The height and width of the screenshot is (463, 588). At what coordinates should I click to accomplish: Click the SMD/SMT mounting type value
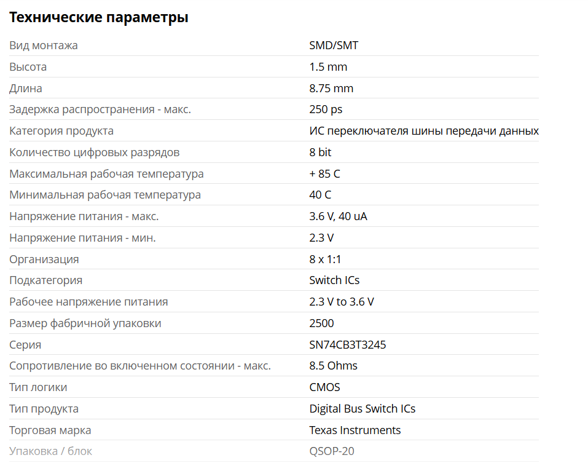pyautogui.click(x=334, y=46)
